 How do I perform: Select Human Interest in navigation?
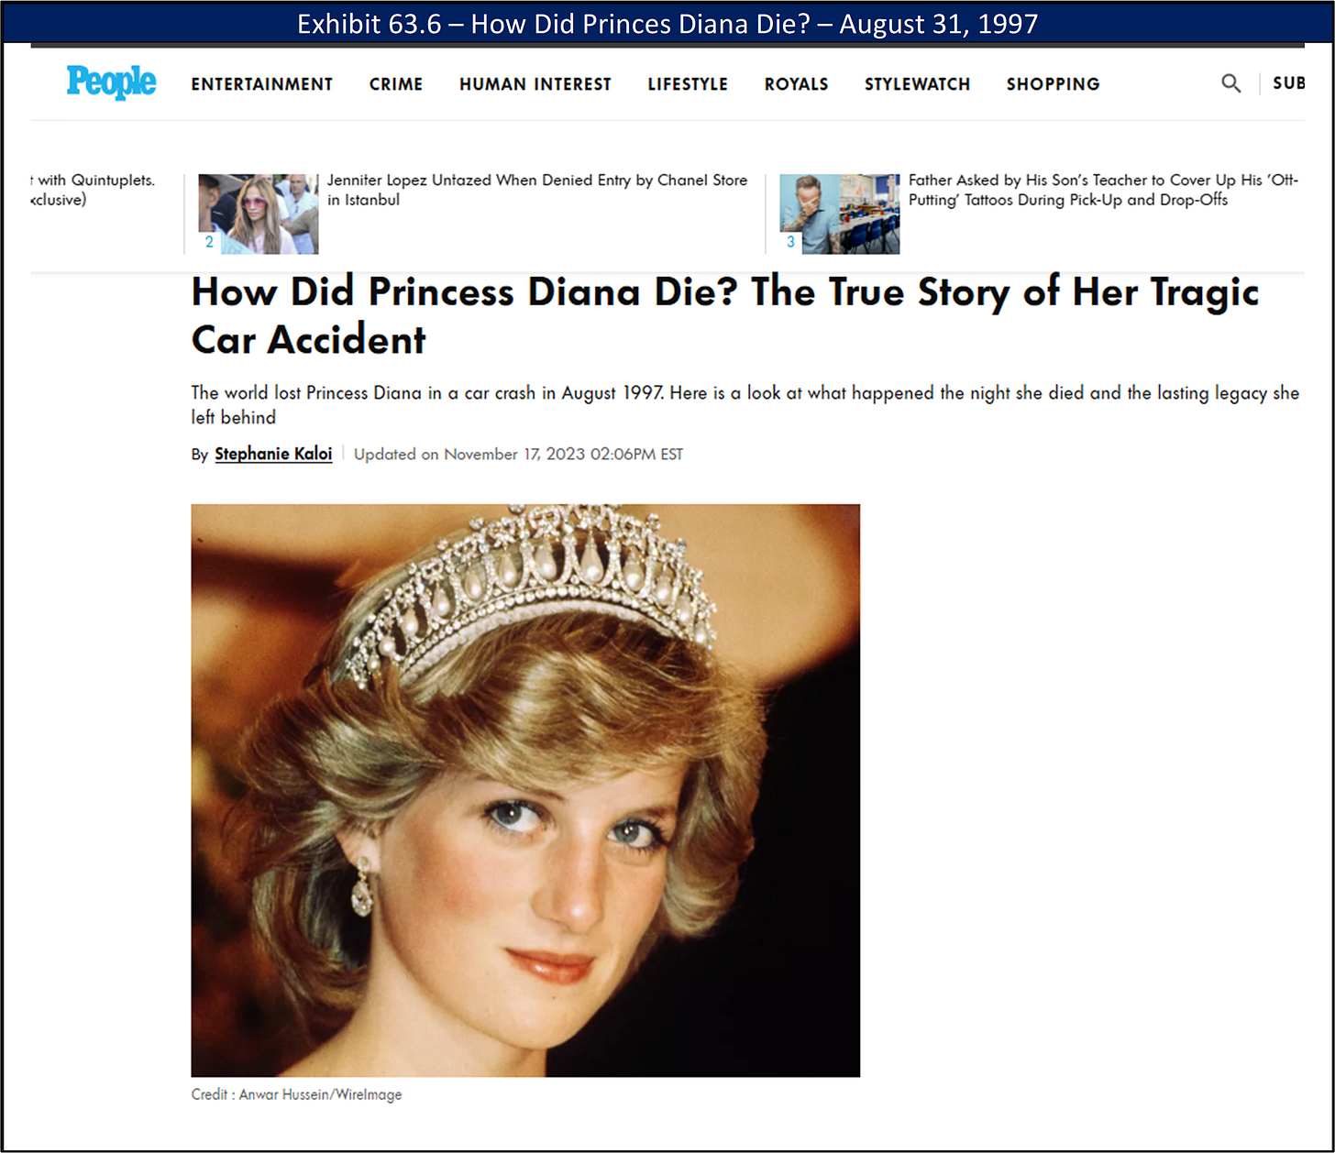coord(535,84)
